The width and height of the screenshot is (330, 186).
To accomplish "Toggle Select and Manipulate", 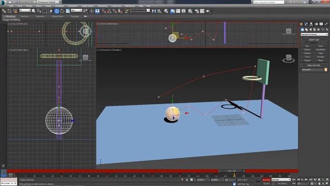I will 92,11.
